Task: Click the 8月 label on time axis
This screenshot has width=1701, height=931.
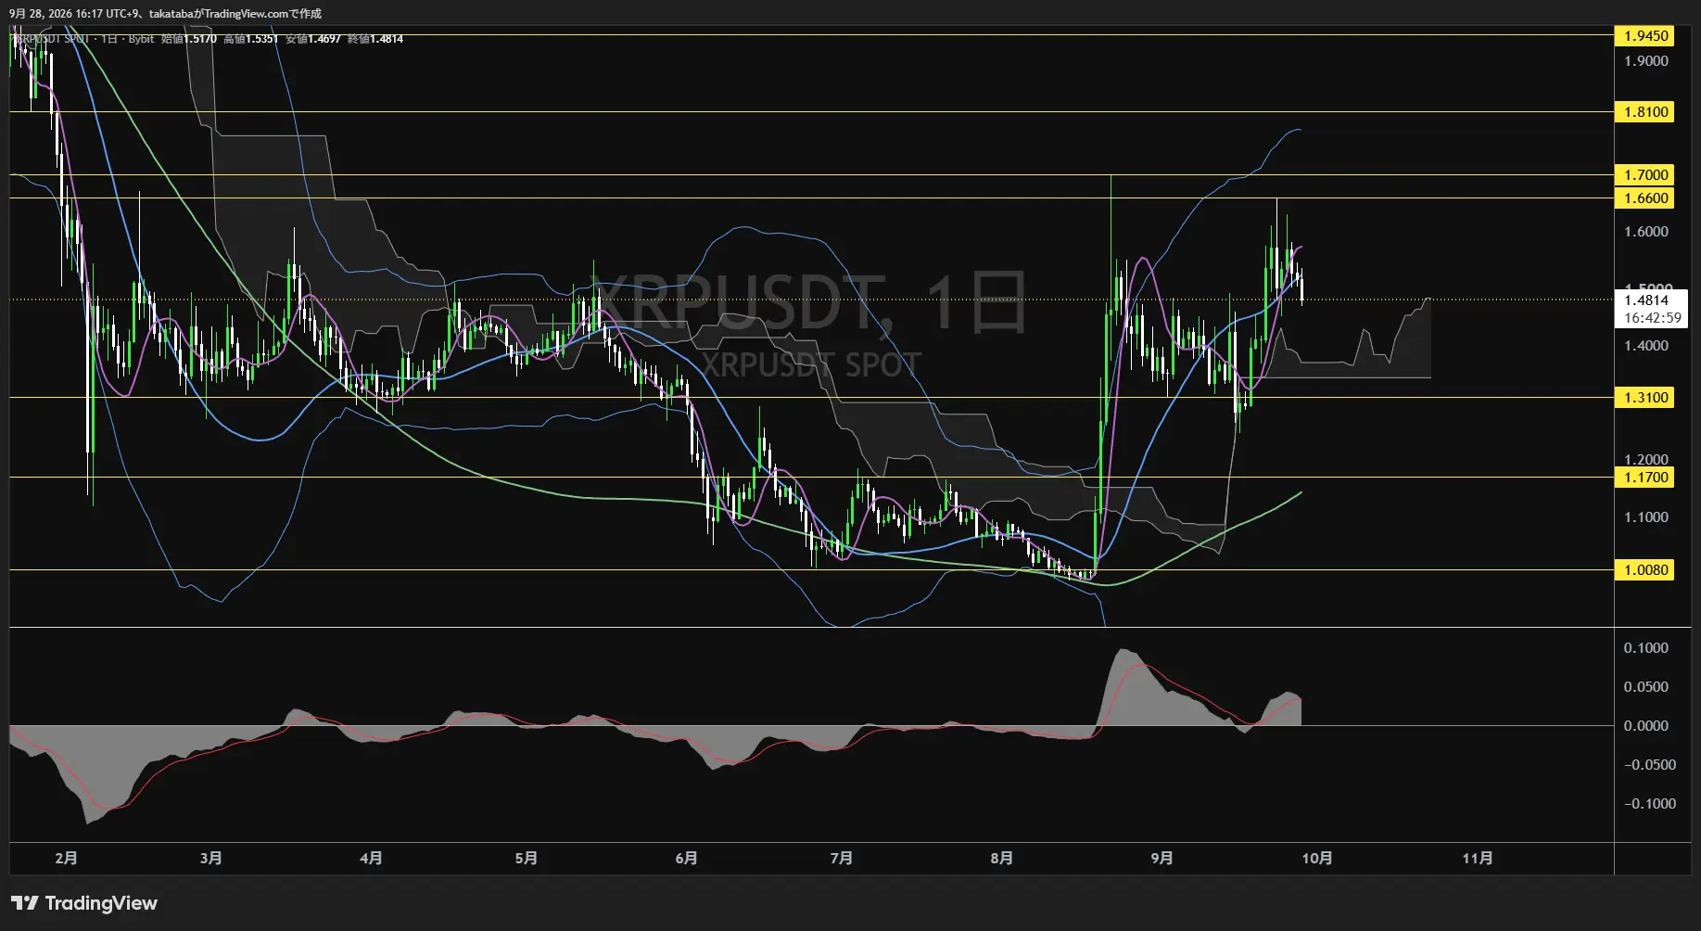Action: pyautogui.click(x=1001, y=858)
